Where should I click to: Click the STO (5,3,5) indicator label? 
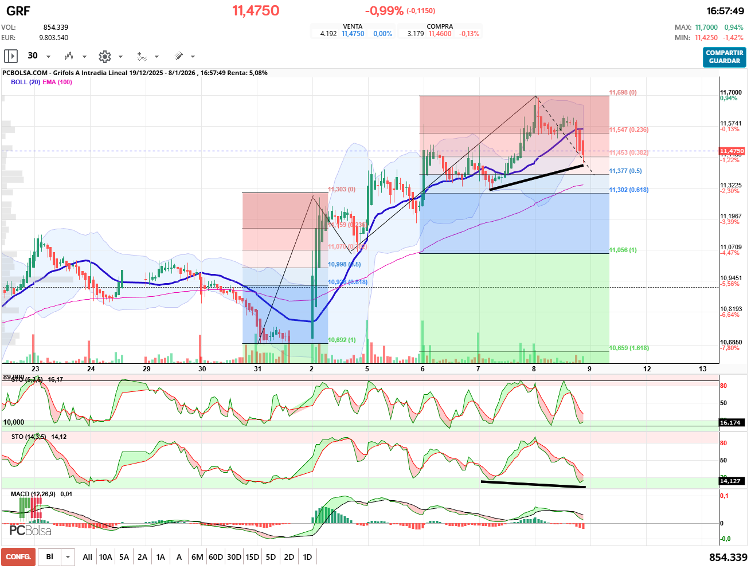[x=27, y=379]
